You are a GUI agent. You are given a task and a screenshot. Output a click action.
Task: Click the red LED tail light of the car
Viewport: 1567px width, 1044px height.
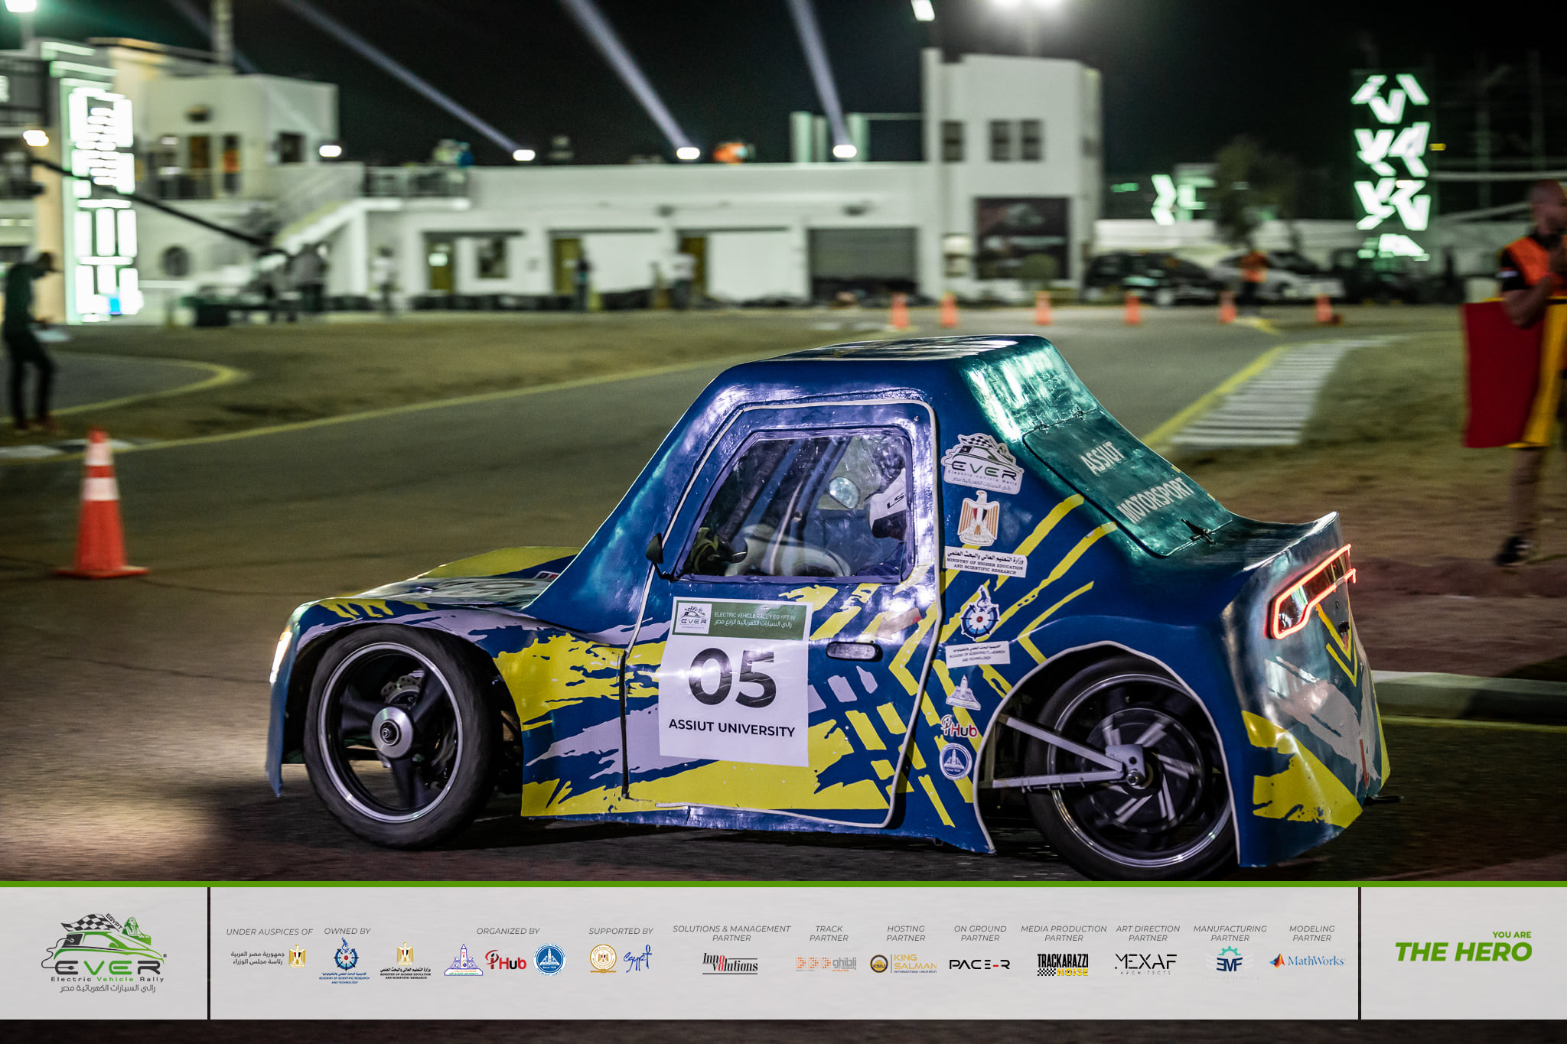pos(1311,592)
